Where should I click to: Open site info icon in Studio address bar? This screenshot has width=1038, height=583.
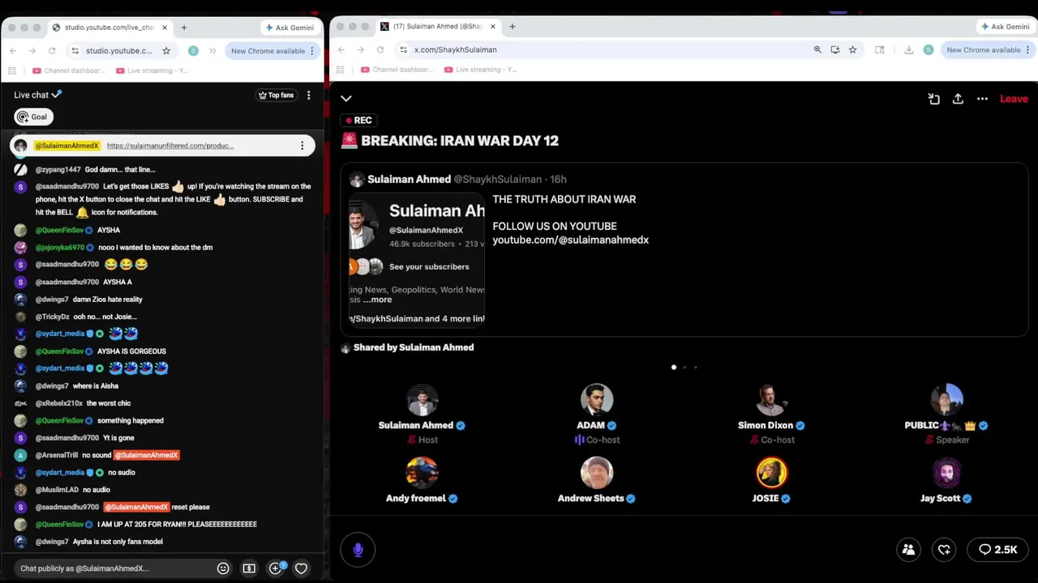point(75,51)
